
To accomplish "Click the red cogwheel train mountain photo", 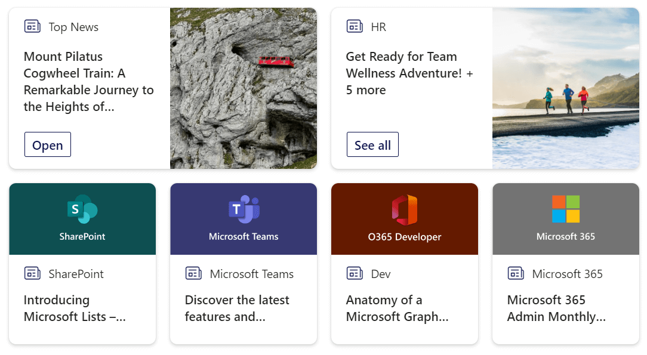I will point(244,88).
